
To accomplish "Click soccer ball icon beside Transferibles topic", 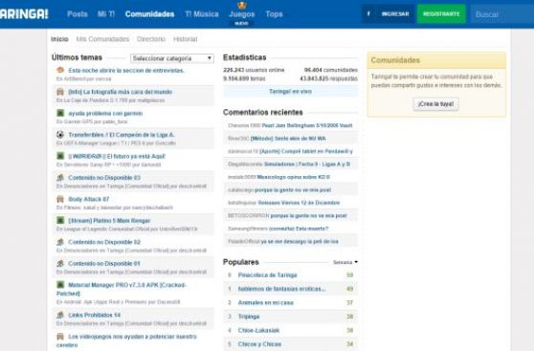I will tap(60, 135).
